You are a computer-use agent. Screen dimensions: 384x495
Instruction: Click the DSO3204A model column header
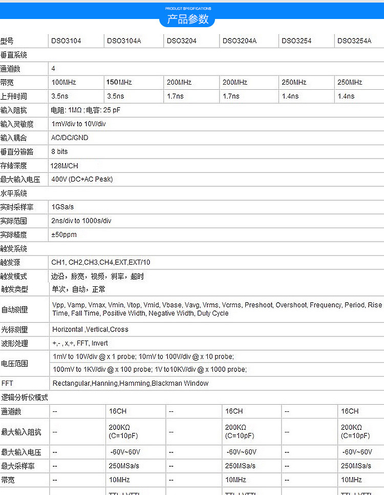pyautogui.click(x=240, y=41)
